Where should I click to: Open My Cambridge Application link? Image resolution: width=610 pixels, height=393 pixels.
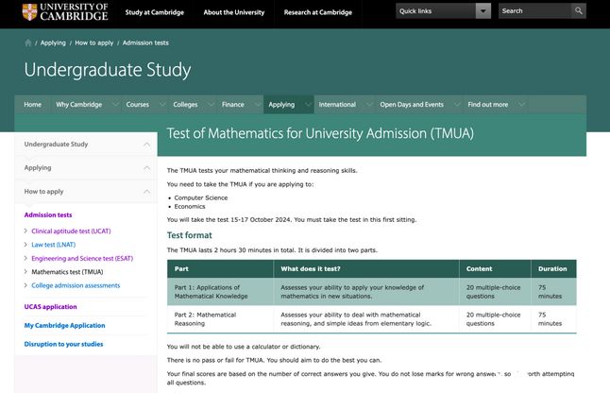64,325
